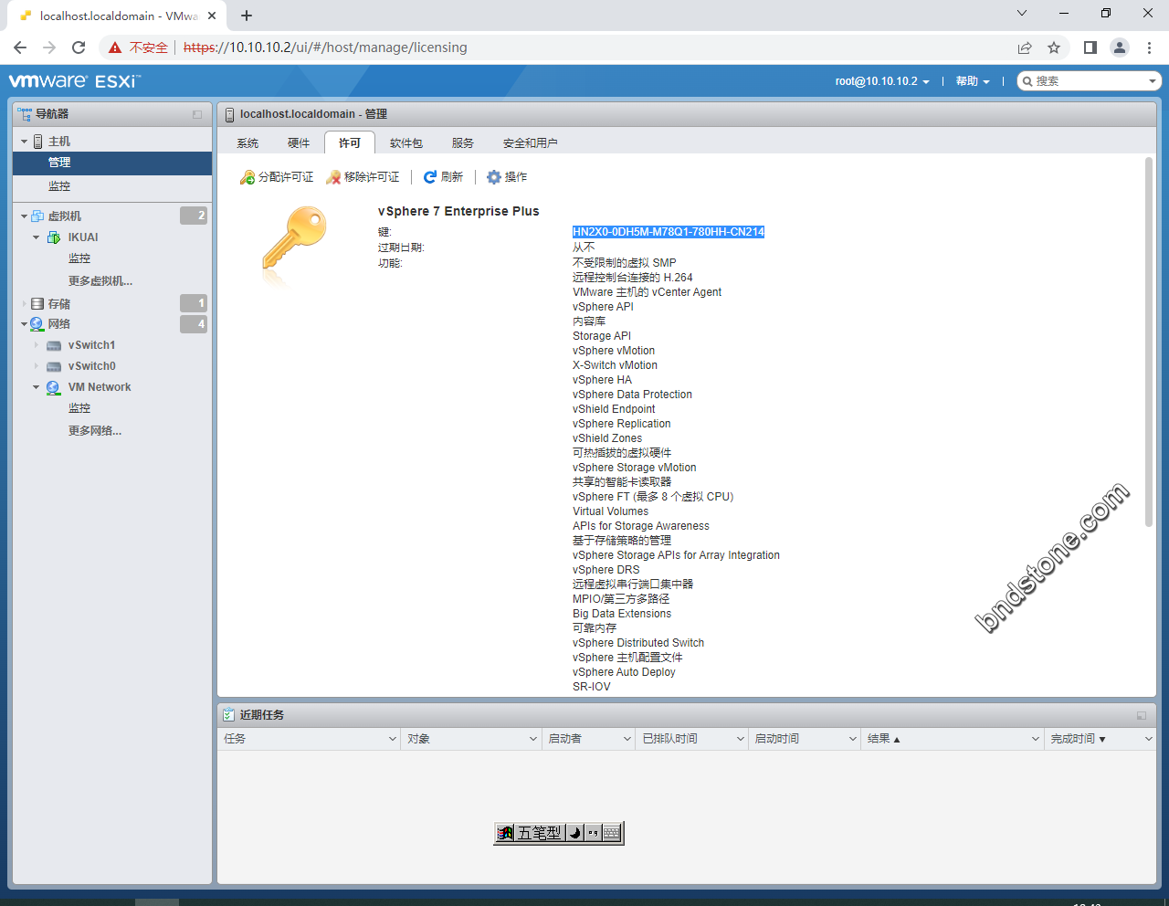Click the Refresh arrow icon
The width and height of the screenshot is (1169, 906).
click(x=429, y=177)
